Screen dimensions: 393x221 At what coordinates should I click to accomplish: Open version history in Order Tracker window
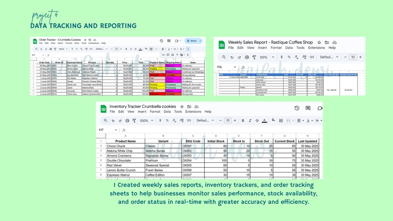161,41
